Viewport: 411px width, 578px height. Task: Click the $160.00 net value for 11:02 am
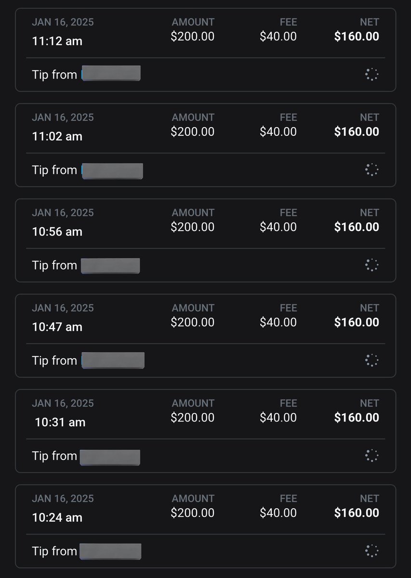[x=357, y=131]
